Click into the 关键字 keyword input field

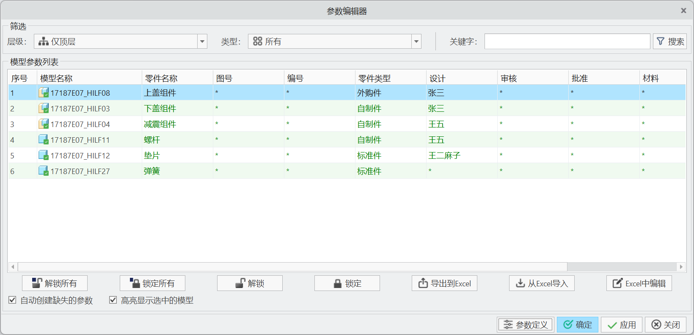coord(567,42)
